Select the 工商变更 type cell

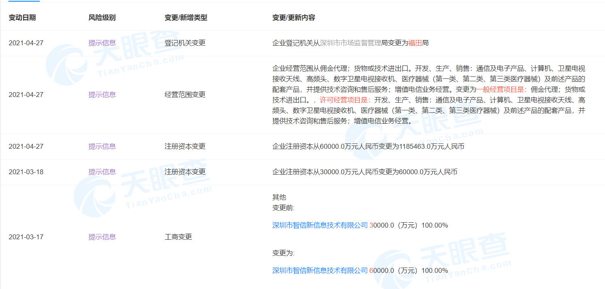(178, 237)
